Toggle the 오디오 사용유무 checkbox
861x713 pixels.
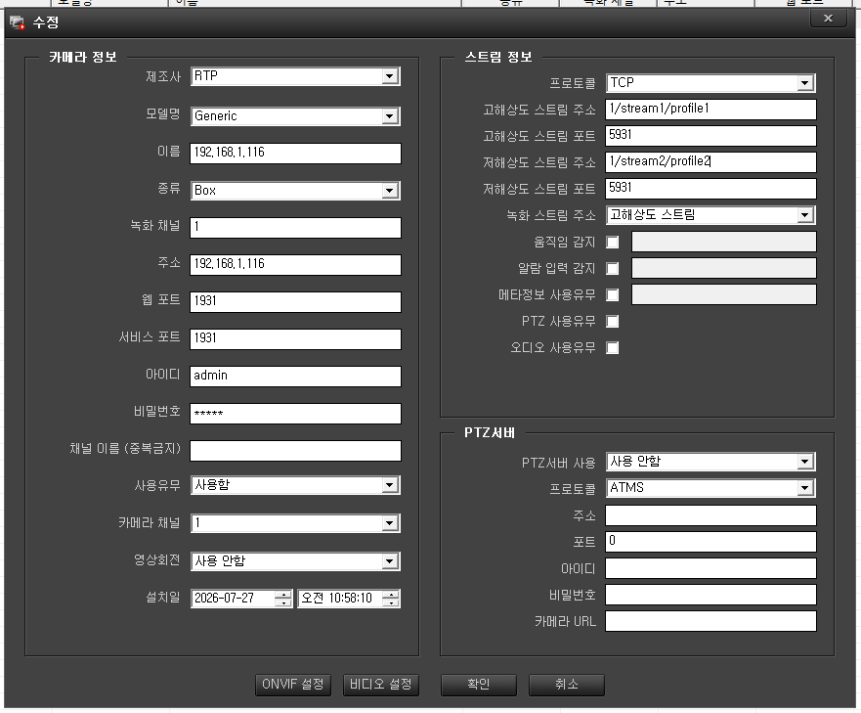[612, 347]
